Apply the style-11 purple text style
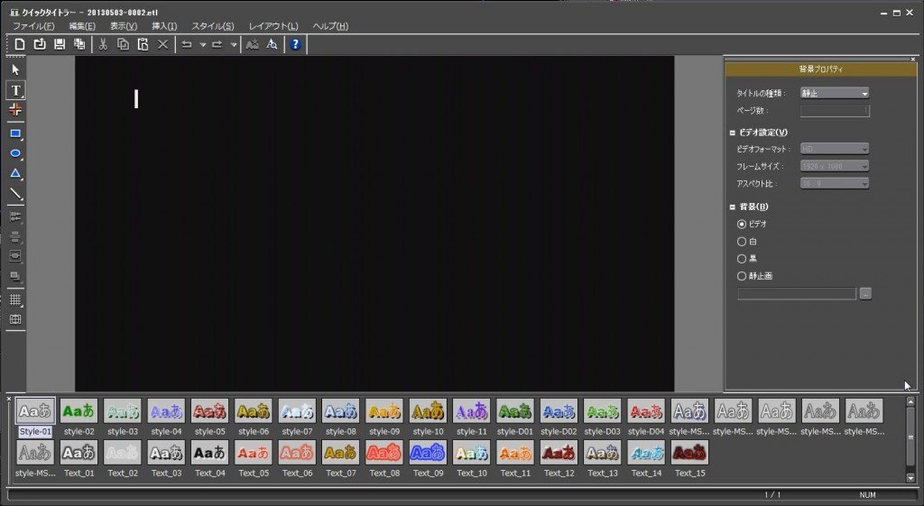This screenshot has width=924, height=506. tap(471, 410)
